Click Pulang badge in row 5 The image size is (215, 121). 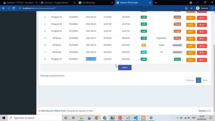coord(177,38)
